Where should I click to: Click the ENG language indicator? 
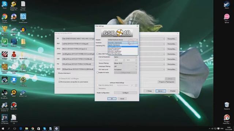tap(222, 128)
